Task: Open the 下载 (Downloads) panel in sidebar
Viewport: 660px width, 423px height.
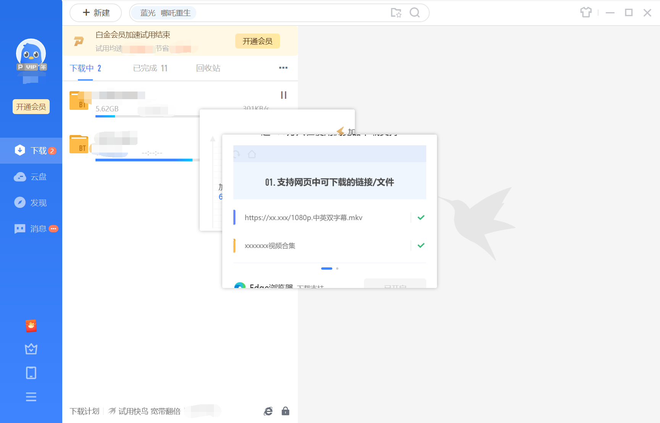Action: [x=31, y=150]
